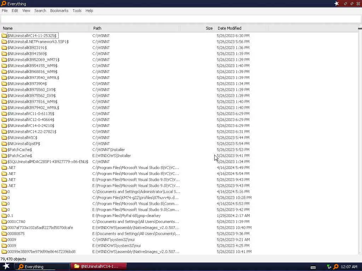The width and height of the screenshot is (362, 271).
Task: Click folder icon for $NtUninstallKB954155_WM9$
Action: (x=4, y=65)
